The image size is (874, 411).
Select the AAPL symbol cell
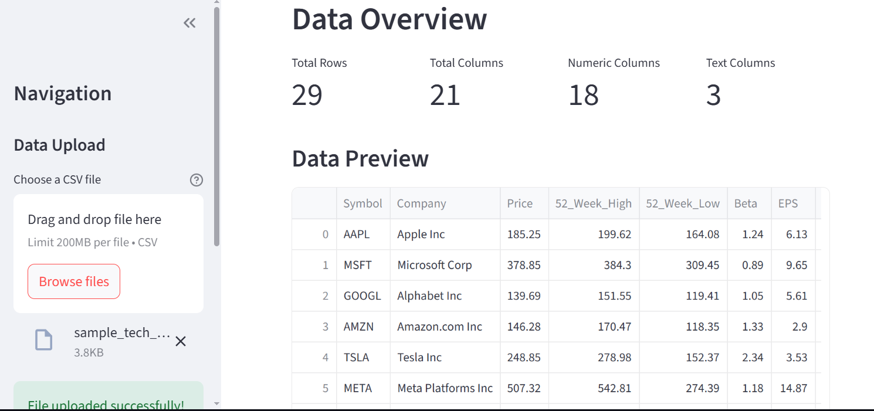click(x=357, y=235)
